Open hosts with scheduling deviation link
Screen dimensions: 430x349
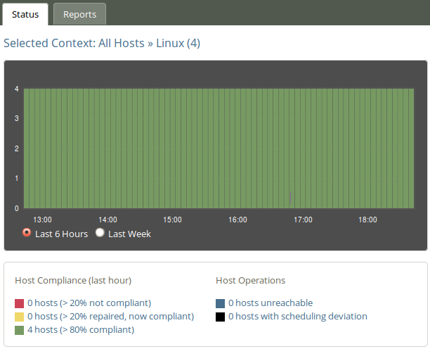[x=297, y=317]
